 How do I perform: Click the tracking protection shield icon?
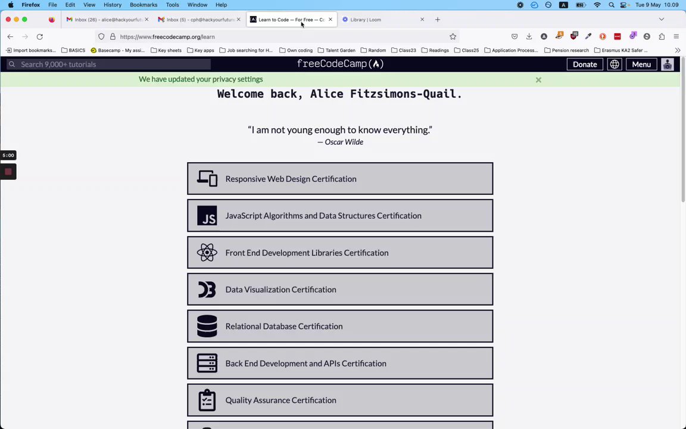[x=101, y=37]
